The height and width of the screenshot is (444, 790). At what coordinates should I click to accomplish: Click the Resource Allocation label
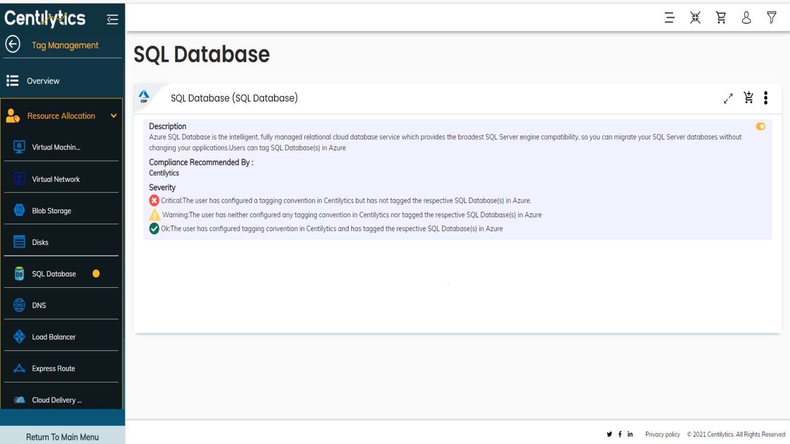pos(61,116)
